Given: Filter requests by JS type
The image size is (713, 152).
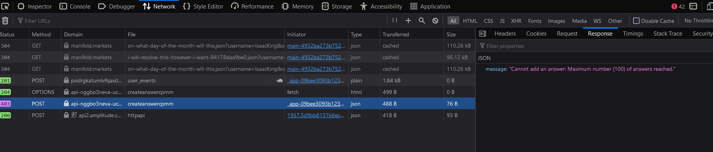Looking at the screenshot, I should point(502,21).
